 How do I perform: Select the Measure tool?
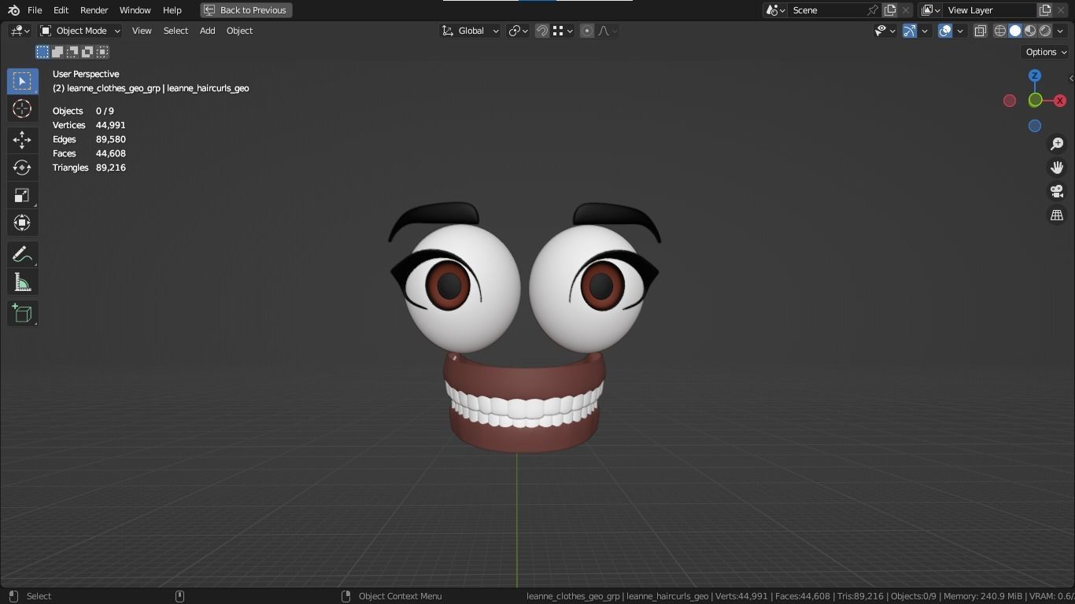click(22, 282)
